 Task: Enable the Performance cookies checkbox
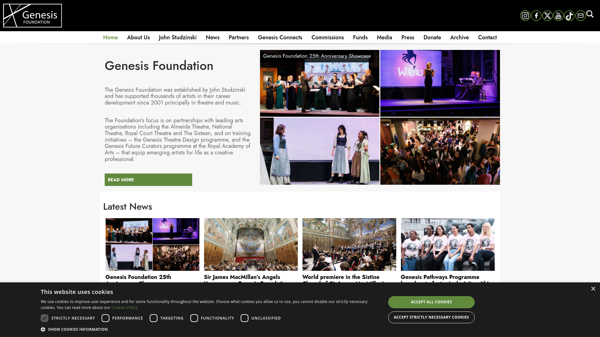coord(105,318)
